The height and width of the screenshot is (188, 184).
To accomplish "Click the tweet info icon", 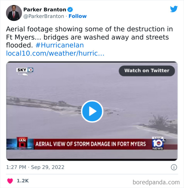I will tap(174, 167).
